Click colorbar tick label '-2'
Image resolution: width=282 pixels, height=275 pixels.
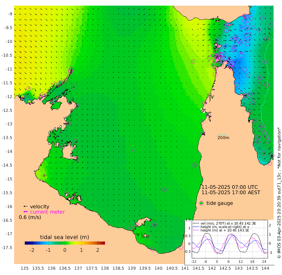point(32,250)
